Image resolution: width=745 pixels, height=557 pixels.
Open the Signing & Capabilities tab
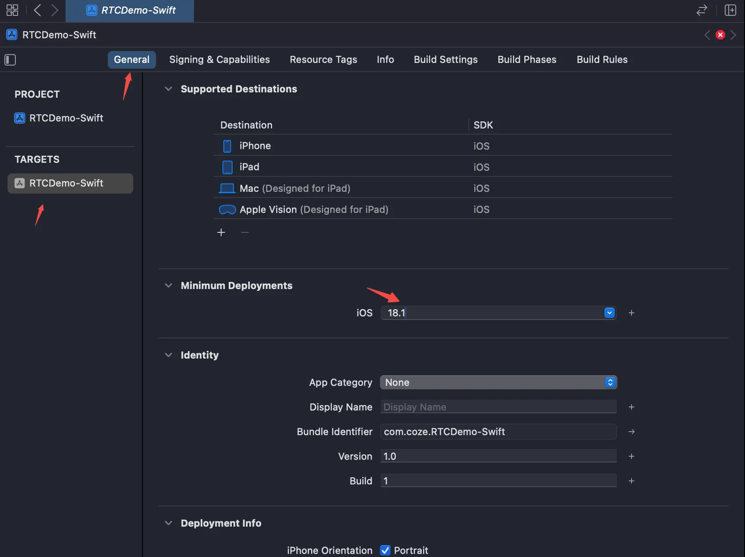pyautogui.click(x=219, y=60)
